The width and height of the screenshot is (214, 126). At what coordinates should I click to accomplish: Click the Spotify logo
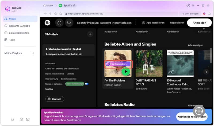[x=48, y=23]
